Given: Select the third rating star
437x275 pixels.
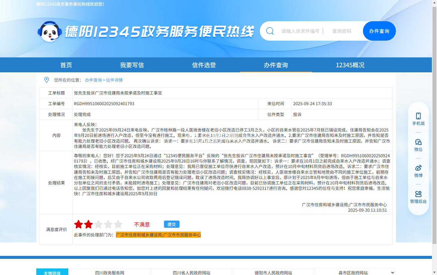Looking at the screenshot, I should point(98,224).
